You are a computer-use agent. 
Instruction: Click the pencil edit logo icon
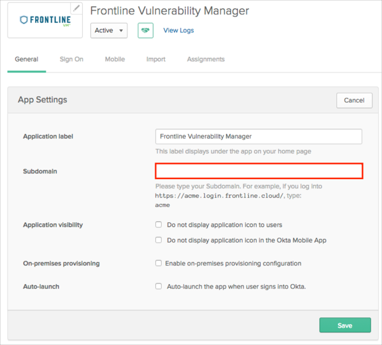click(77, 8)
